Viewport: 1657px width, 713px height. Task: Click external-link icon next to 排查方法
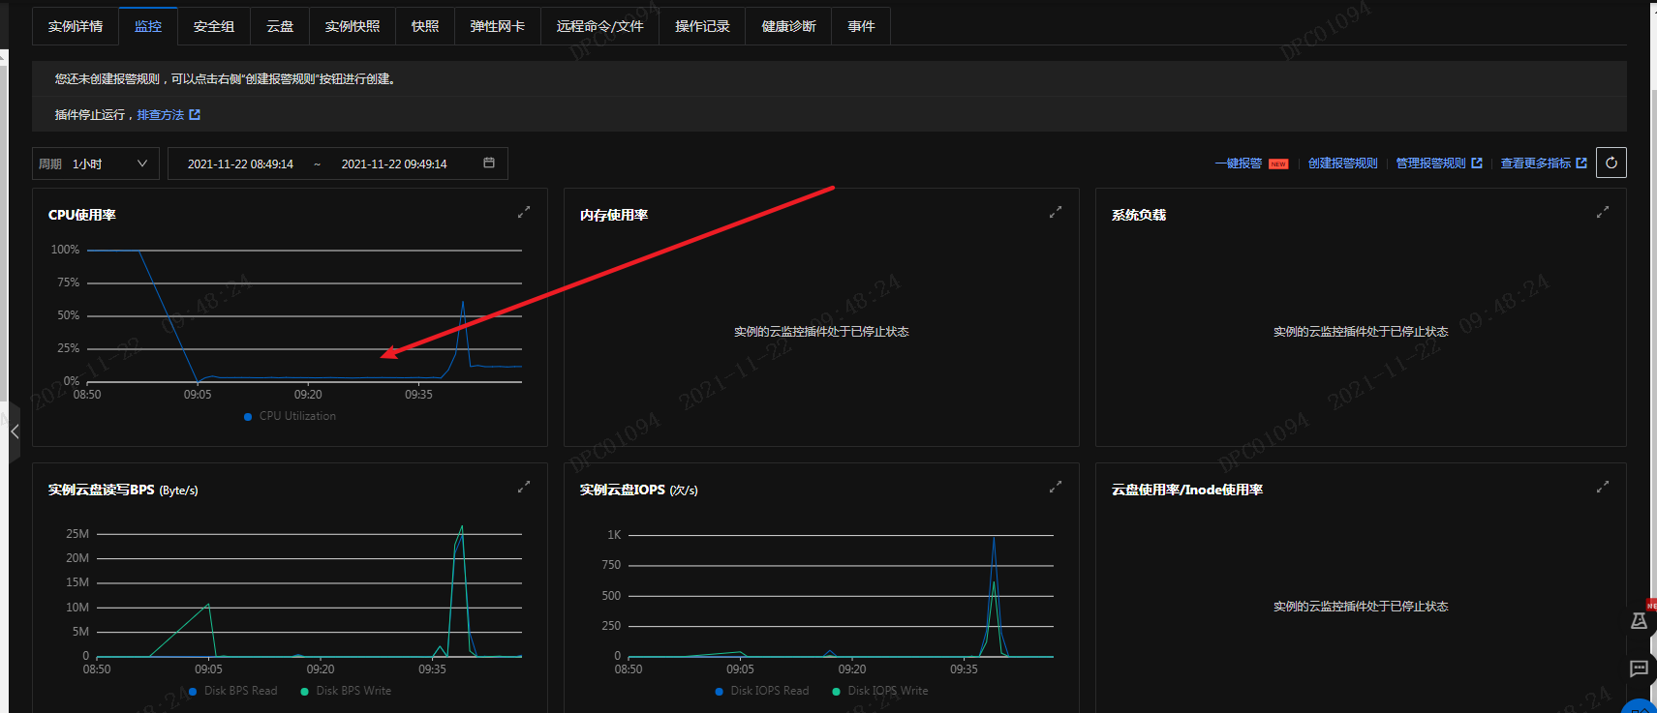pos(195,115)
